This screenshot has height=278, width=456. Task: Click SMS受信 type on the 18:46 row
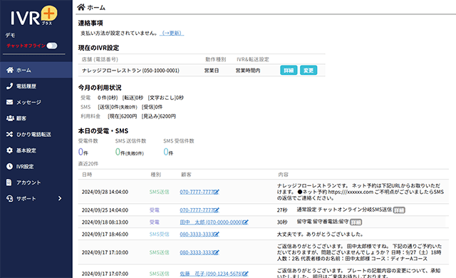[159, 234]
